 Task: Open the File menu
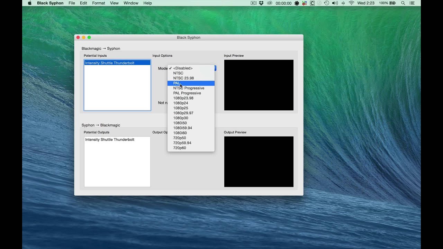coord(72,3)
